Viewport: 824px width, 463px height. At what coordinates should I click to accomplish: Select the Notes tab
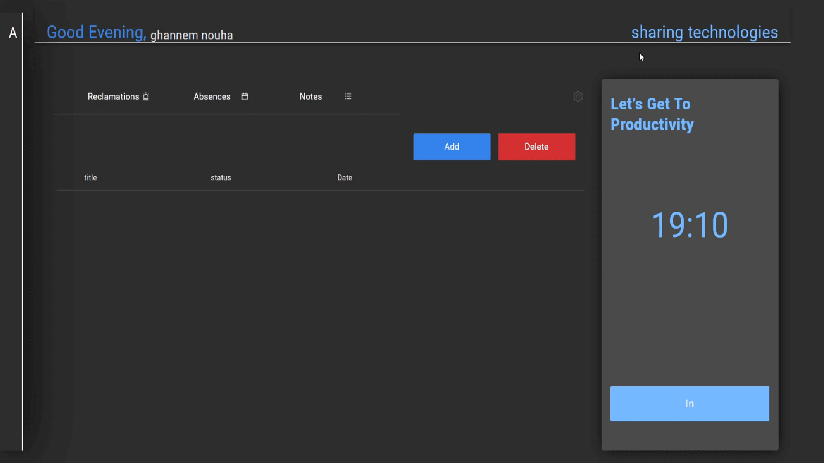coord(311,96)
